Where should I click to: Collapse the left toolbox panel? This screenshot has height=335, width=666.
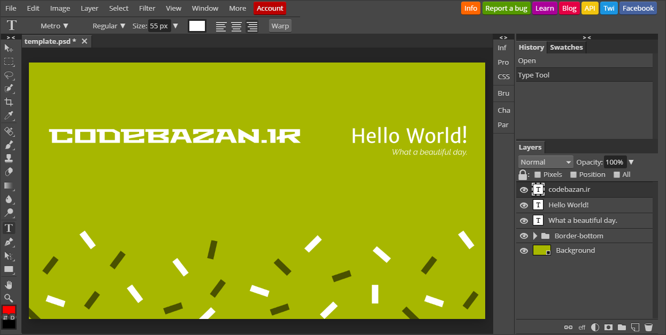click(x=11, y=37)
